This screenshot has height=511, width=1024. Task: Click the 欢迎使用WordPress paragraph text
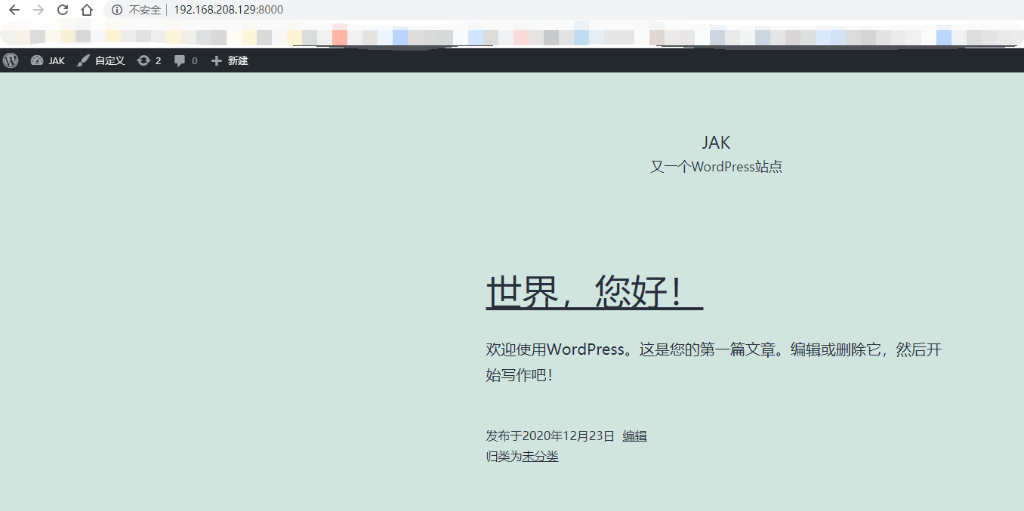(x=714, y=362)
